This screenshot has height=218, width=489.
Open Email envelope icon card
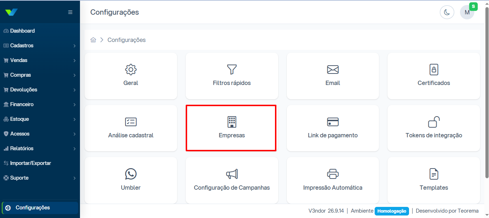point(333,70)
